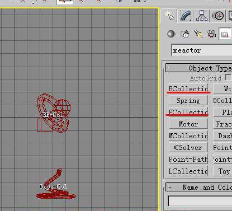The image size is (232, 211).
Task: Switch to the Motion panel tab
Action: click(218, 16)
